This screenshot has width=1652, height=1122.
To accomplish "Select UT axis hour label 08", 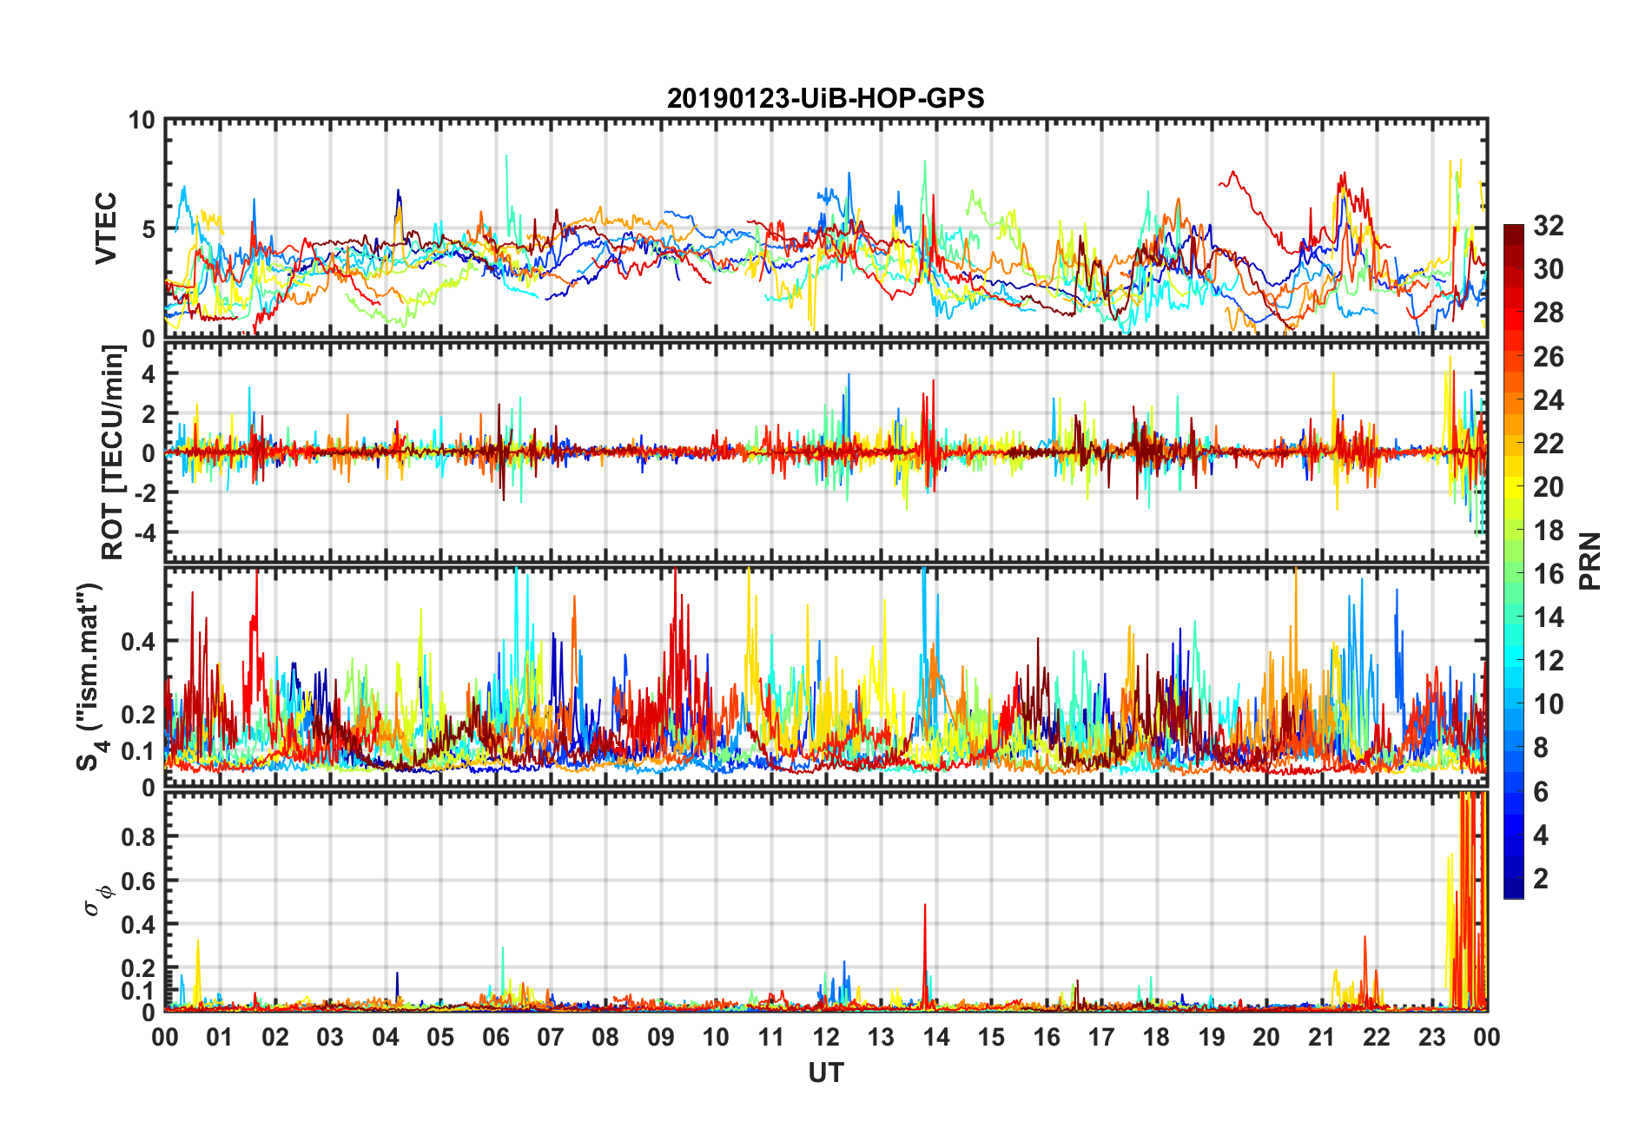I will click(605, 1038).
